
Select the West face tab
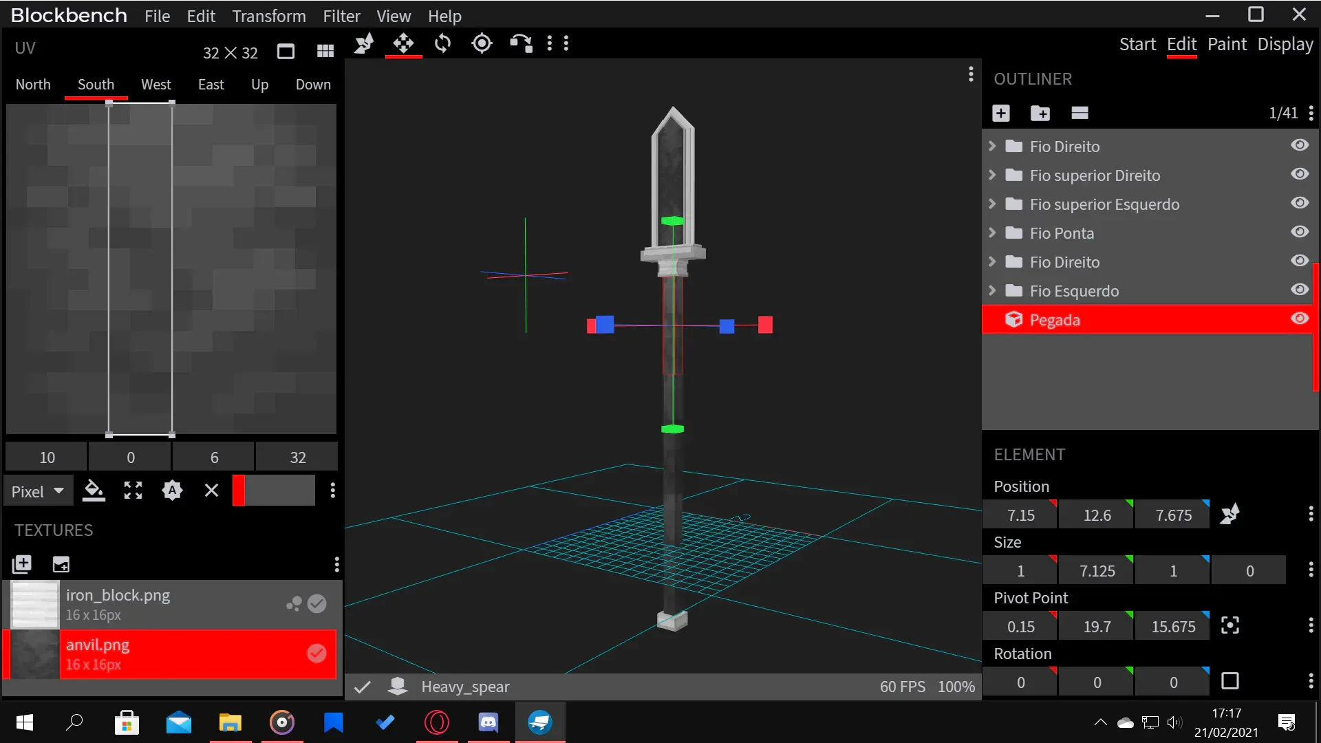click(156, 85)
